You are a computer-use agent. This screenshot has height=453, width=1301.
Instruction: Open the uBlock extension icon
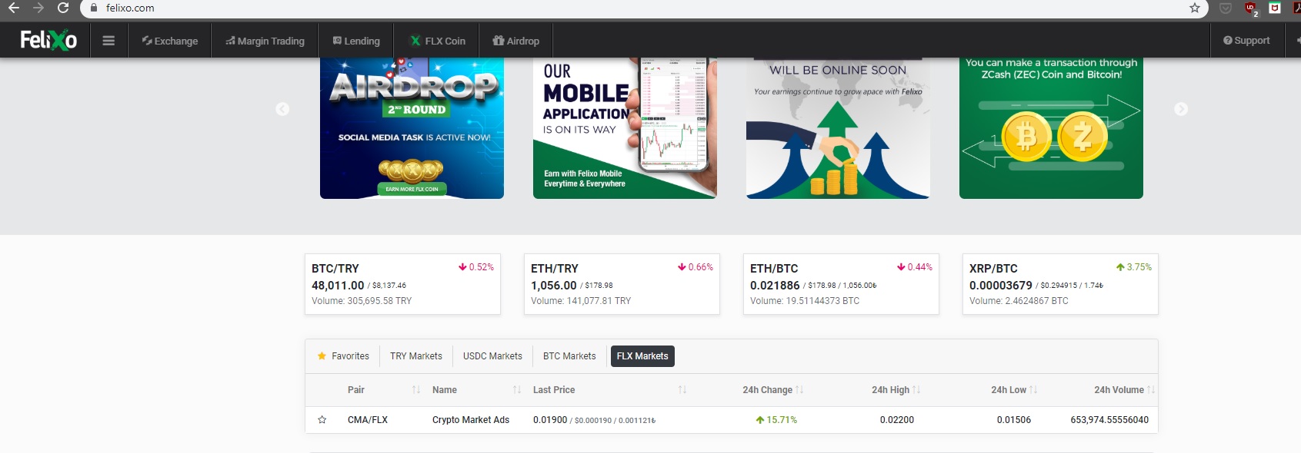pos(1250,8)
